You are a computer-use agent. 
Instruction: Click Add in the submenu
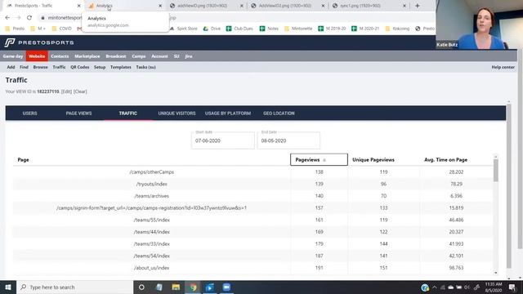click(11, 67)
